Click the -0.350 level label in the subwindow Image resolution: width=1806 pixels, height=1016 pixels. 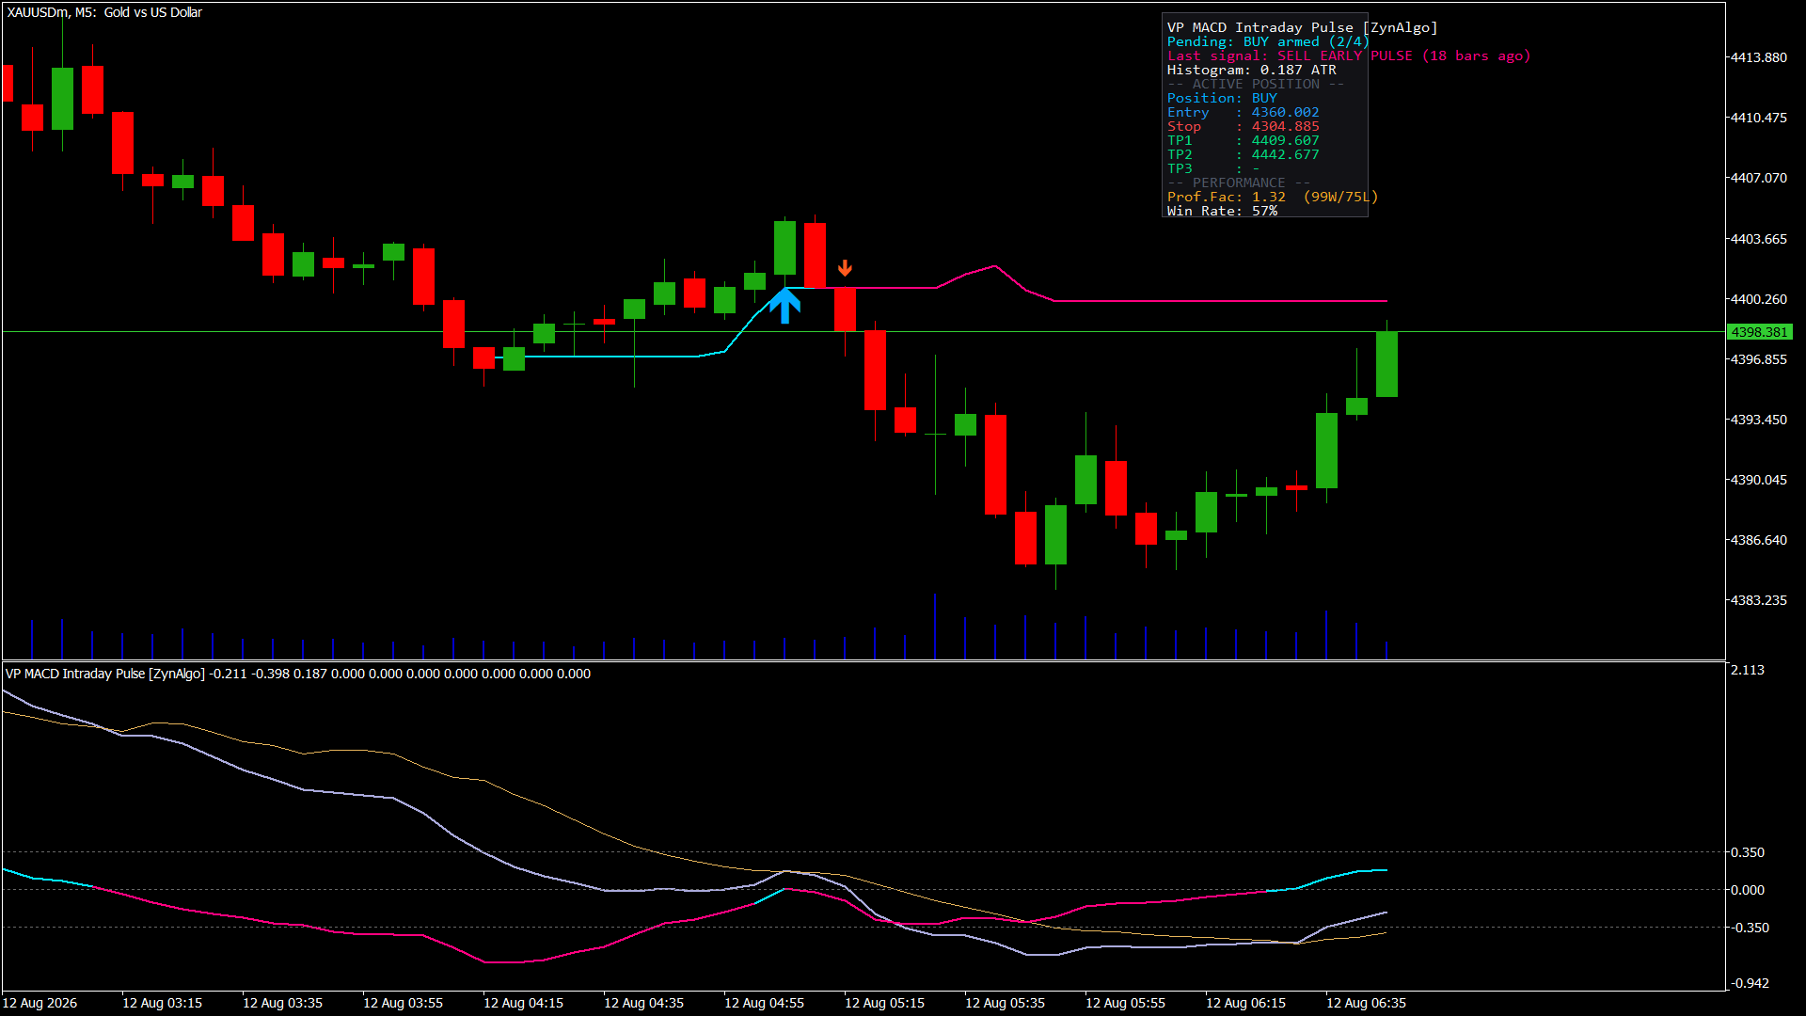pyautogui.click(x=1750, y=928)
